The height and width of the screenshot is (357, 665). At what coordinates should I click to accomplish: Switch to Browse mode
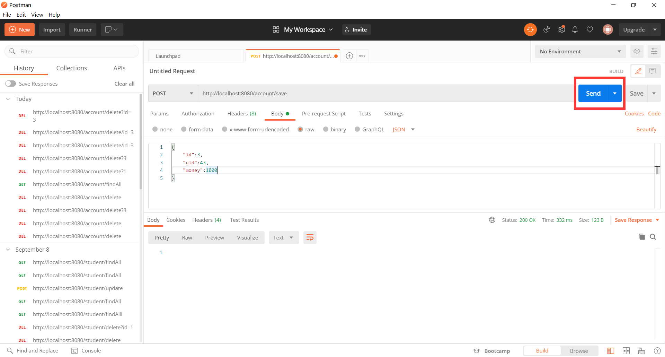579,351
